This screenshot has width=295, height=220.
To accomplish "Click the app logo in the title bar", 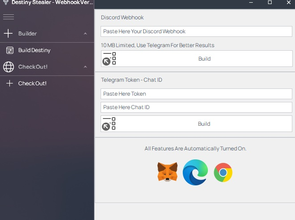I will pos(6,2).
